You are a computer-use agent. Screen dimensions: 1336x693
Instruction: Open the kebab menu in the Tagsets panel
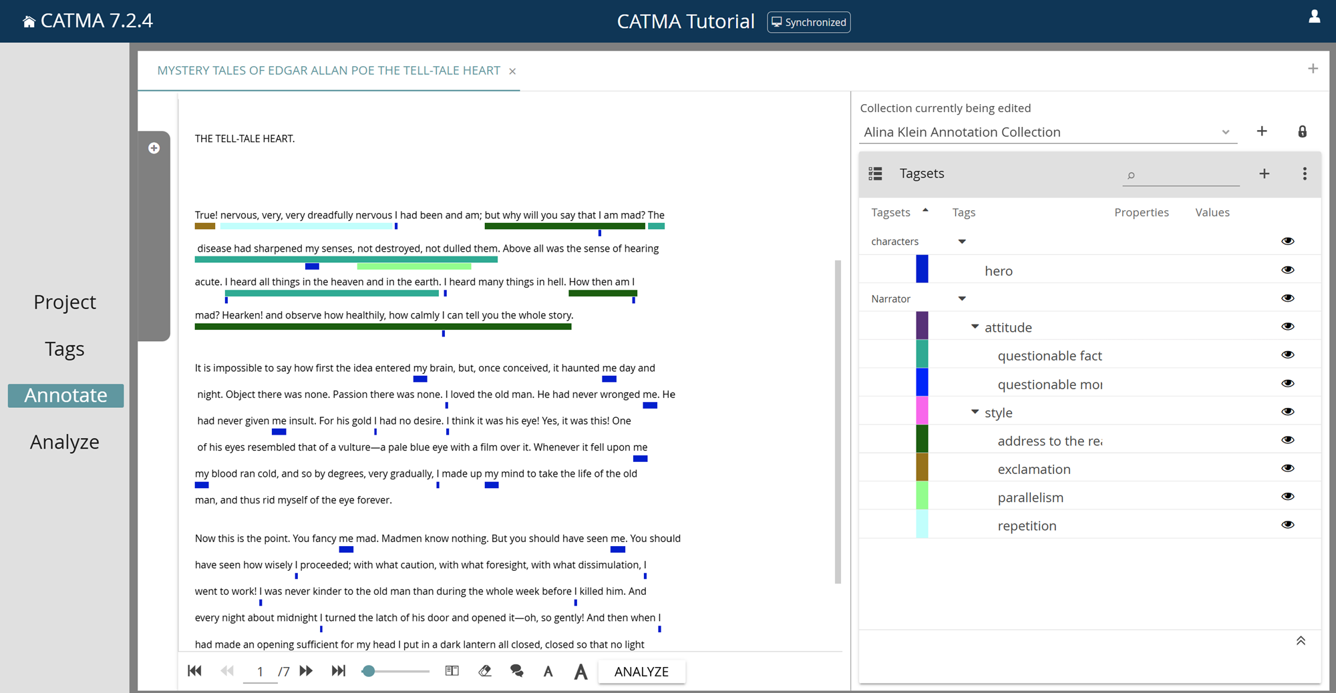pyautogui.click(x=1305, y=174)
